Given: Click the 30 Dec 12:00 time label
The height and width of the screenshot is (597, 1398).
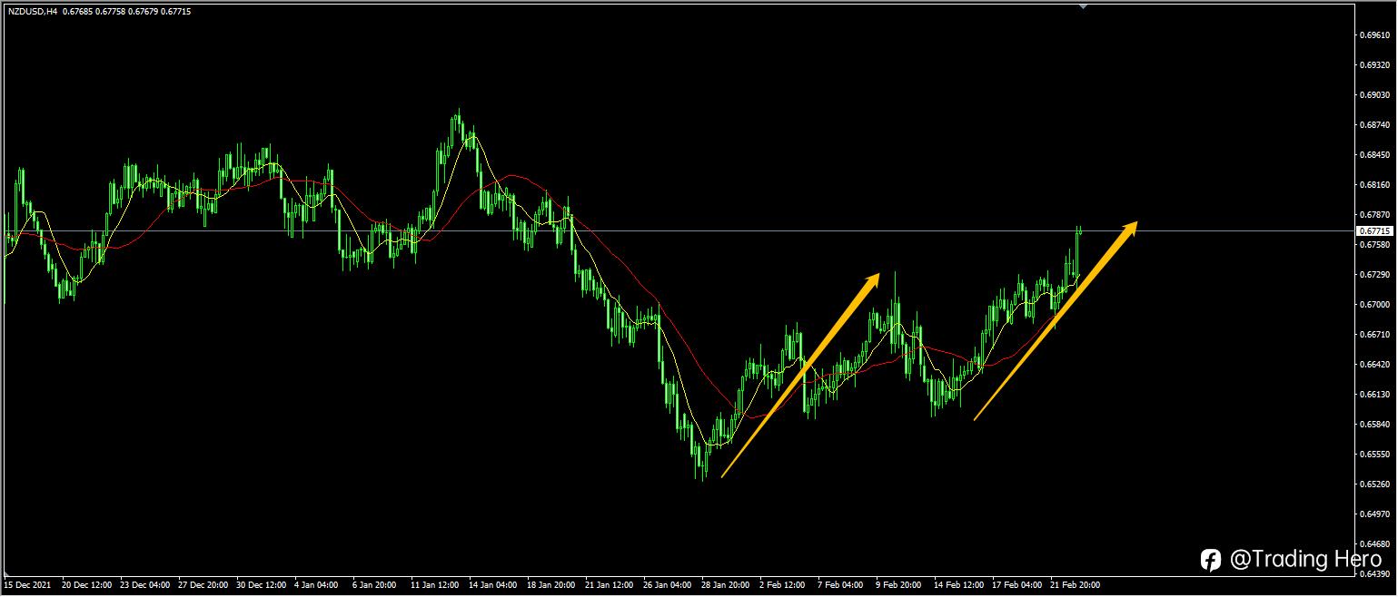Looking at the screenshot, I should [x=261, y=585].
